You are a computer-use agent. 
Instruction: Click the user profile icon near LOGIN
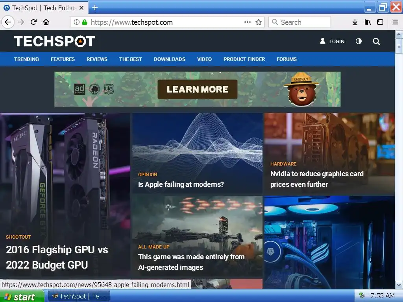323,41
